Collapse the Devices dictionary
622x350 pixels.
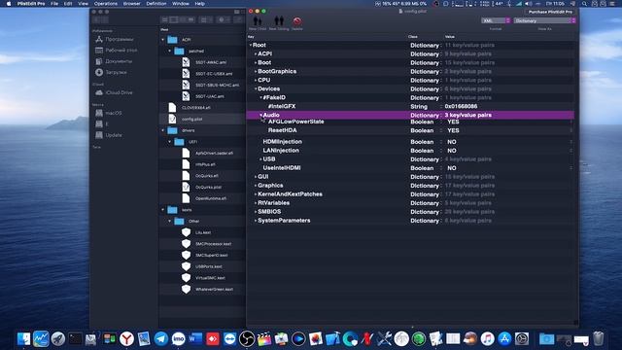point(256,88)
